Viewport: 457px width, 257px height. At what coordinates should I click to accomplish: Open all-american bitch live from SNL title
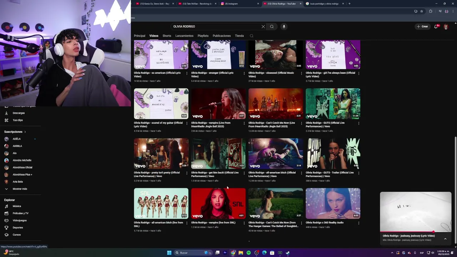coord(159,224)
